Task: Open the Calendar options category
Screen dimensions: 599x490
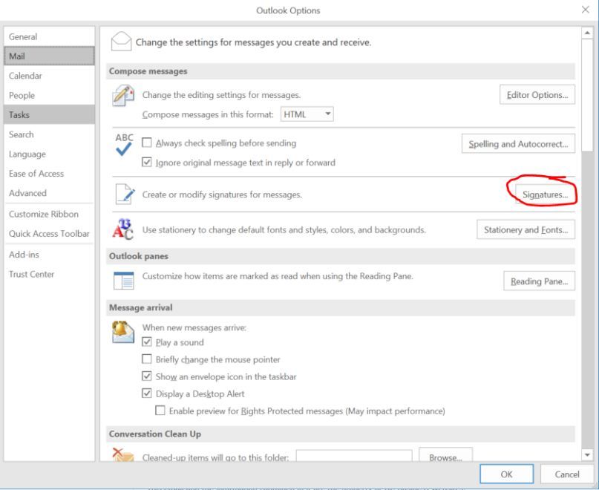Action: [x=25, y=76]
